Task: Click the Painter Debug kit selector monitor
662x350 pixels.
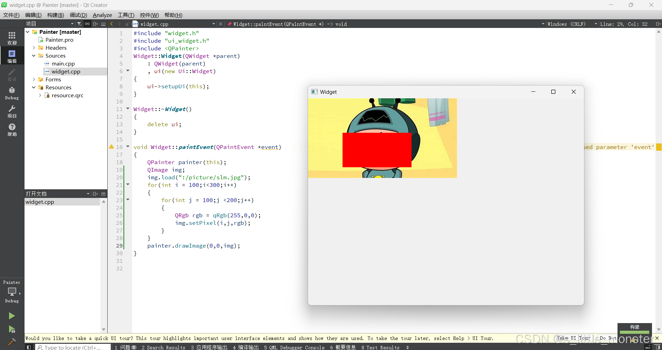Action: (12, 292)
